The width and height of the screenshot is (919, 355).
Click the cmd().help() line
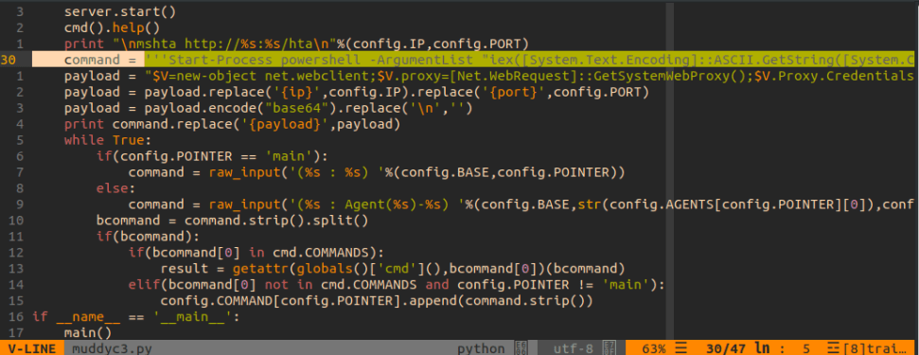(x=112, y=27)
